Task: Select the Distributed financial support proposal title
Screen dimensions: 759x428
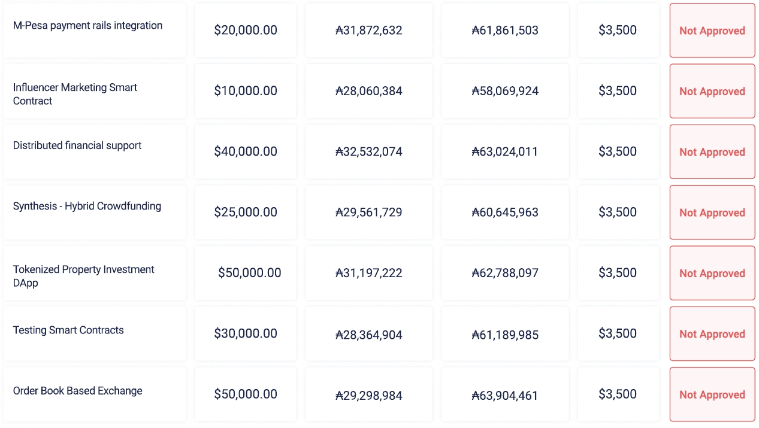Action: click(77, 145)
